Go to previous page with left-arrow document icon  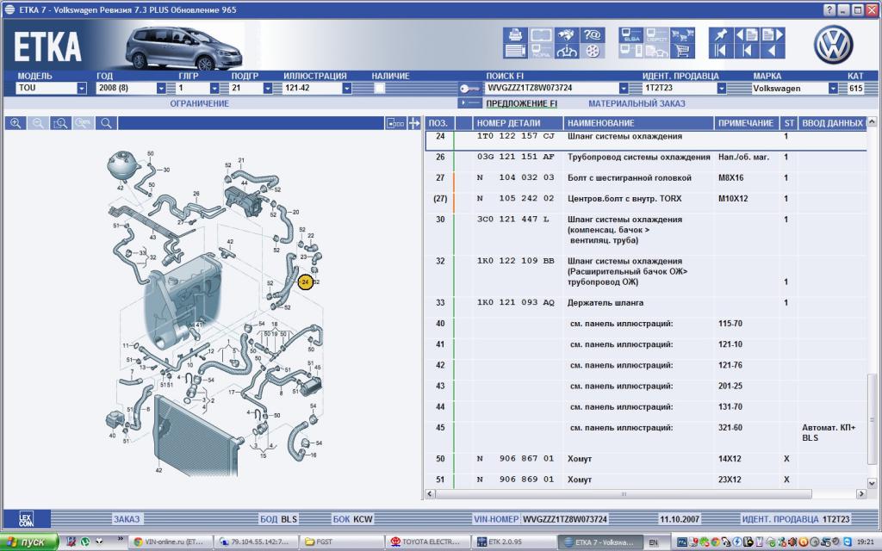pyautogui.click(x=747, y=34)
